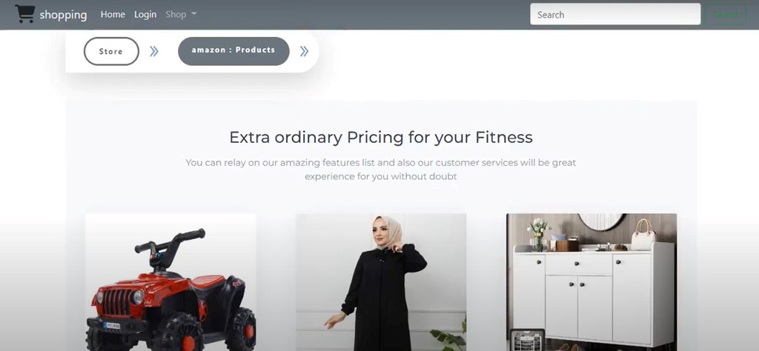Click the 'shopping' brand name text

(x=64, y=15)
